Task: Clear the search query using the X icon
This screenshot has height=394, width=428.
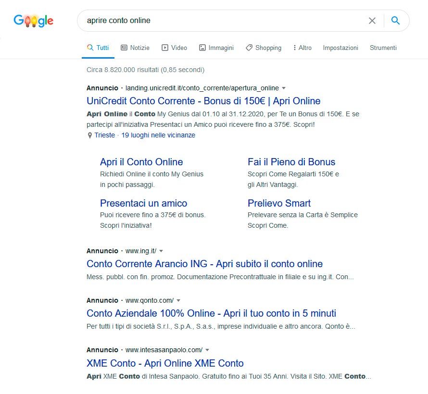Action: click(x=372, y=21)
